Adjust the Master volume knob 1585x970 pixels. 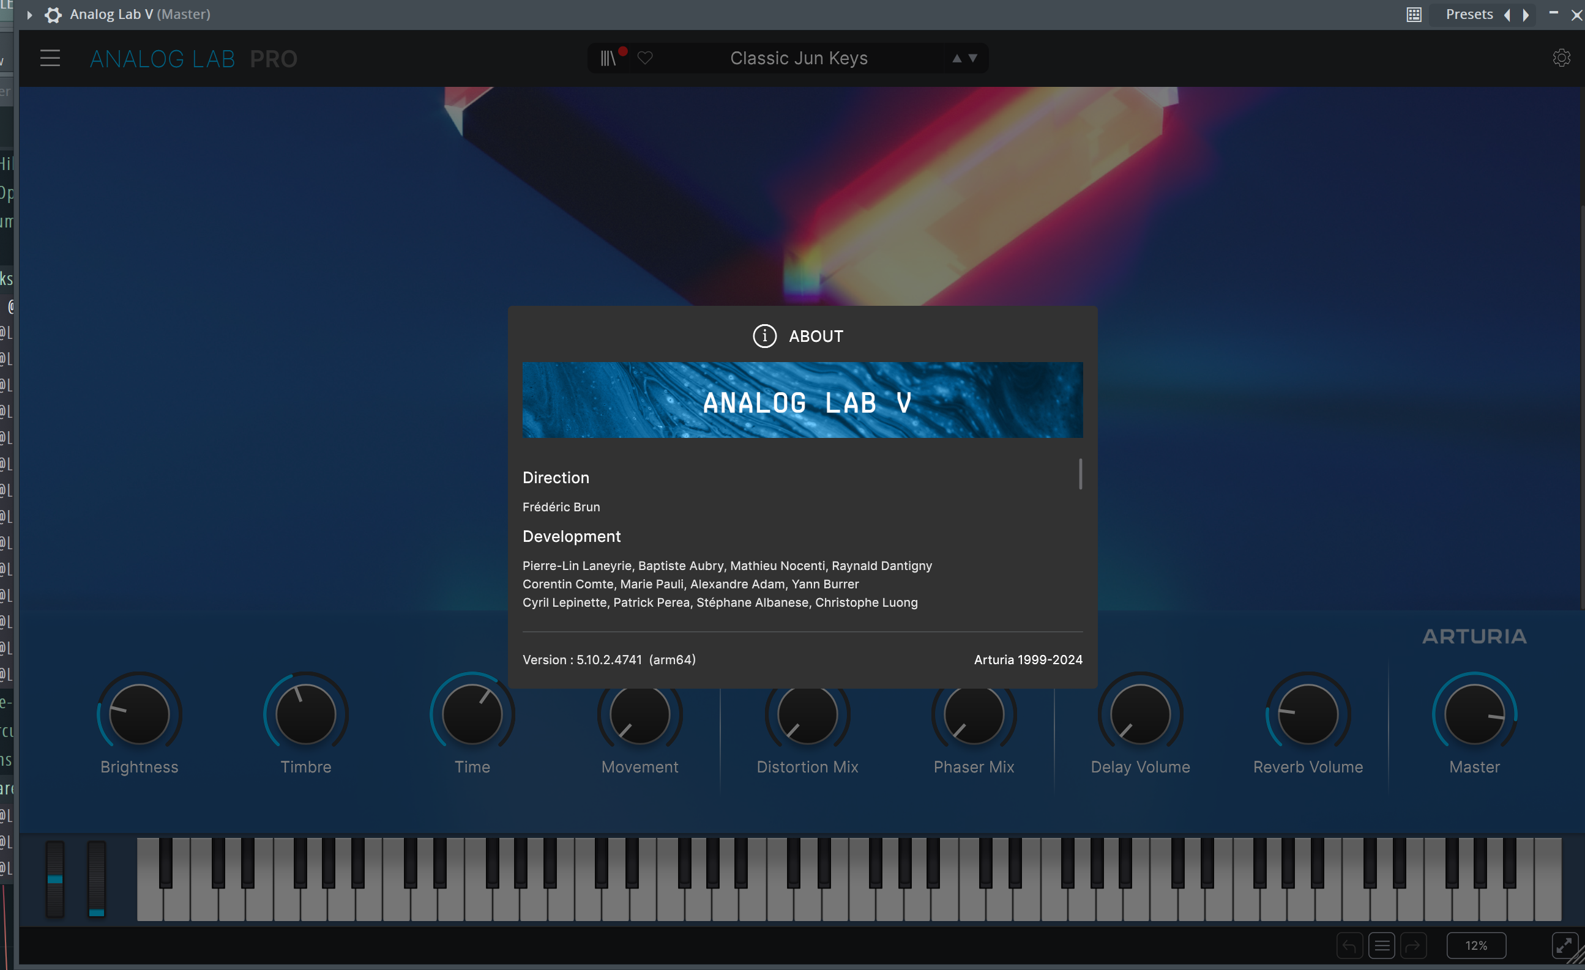pos(1474,714)
